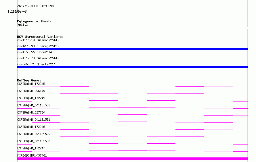Open variant nsv1115919 (Alsmadi2014)
The height and width of the screenshot is (162, 256).
point(38,40)
